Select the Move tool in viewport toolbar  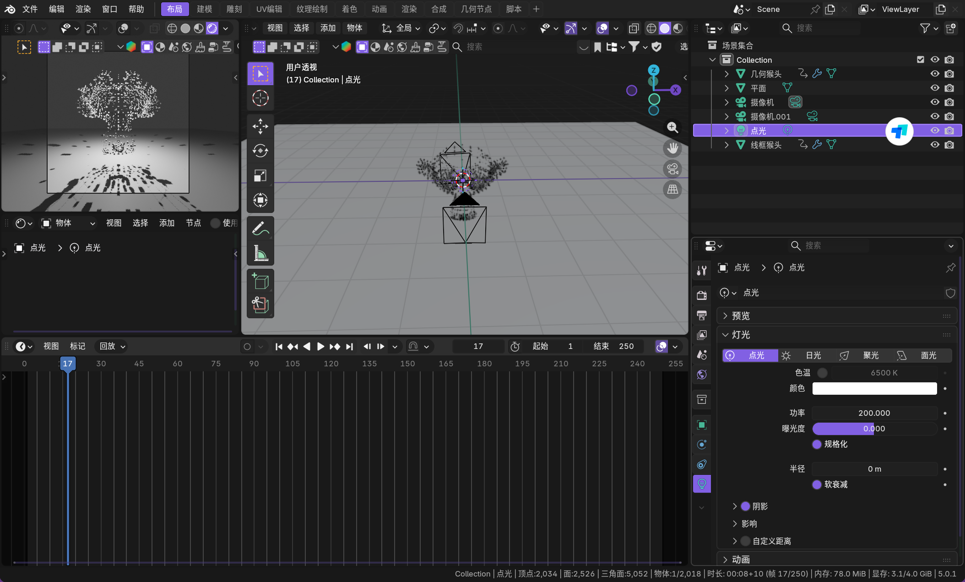click(260, 126)
